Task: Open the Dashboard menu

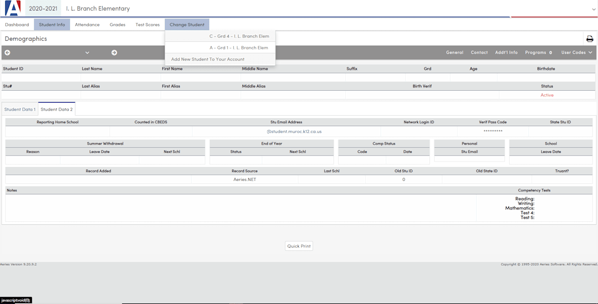Action: coord(17,24)
